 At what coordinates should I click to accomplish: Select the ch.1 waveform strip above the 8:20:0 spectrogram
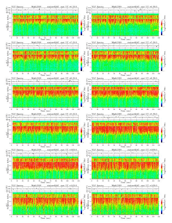pyautogui.click(x=45, y=82)
